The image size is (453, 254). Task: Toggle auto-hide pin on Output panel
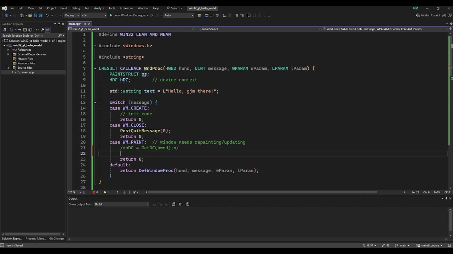point(446,198)
